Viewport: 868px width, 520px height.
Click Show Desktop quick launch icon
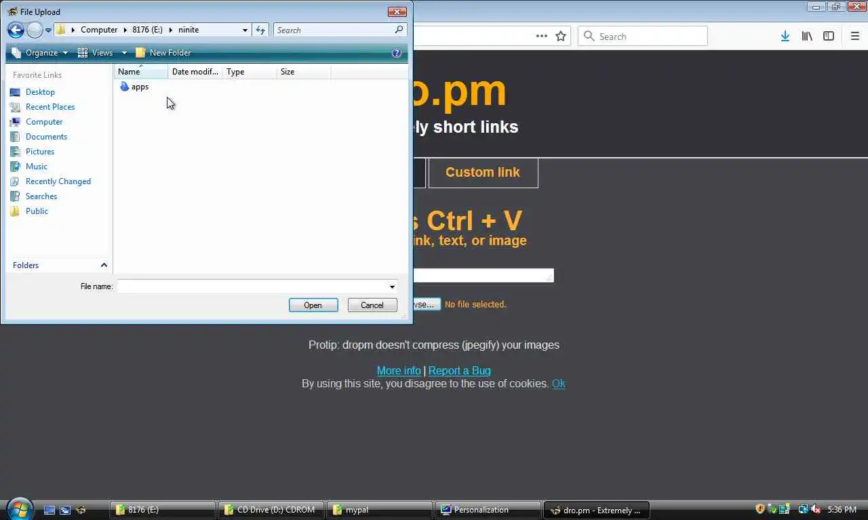(50, 510)
